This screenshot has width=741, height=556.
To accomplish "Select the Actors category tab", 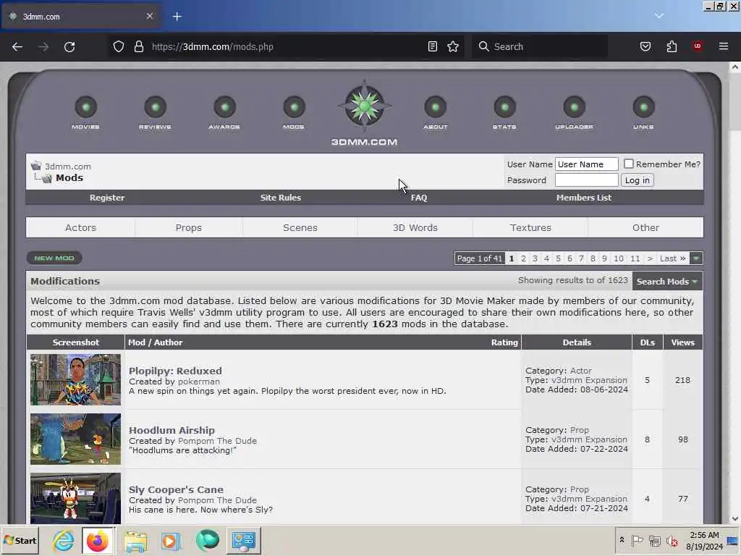I will pyautogui.click(x=80, y=227).
